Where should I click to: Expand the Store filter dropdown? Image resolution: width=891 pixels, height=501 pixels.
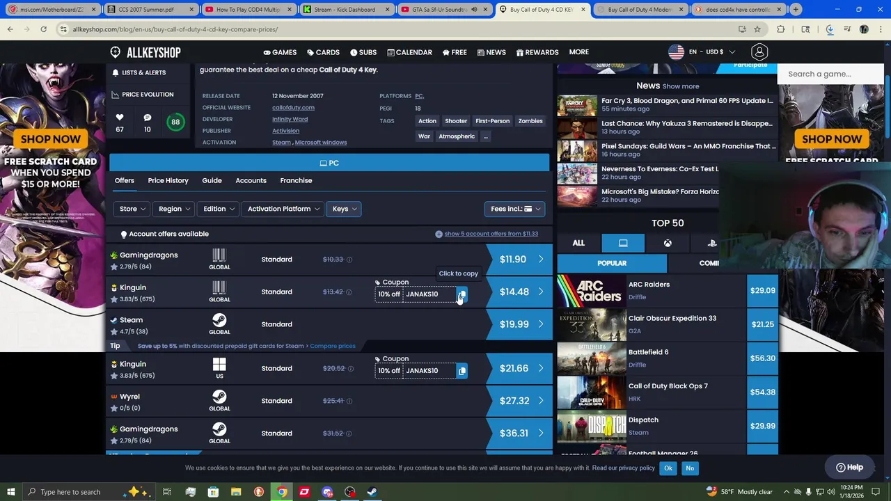pyautogui.click(x=132, y=209)
